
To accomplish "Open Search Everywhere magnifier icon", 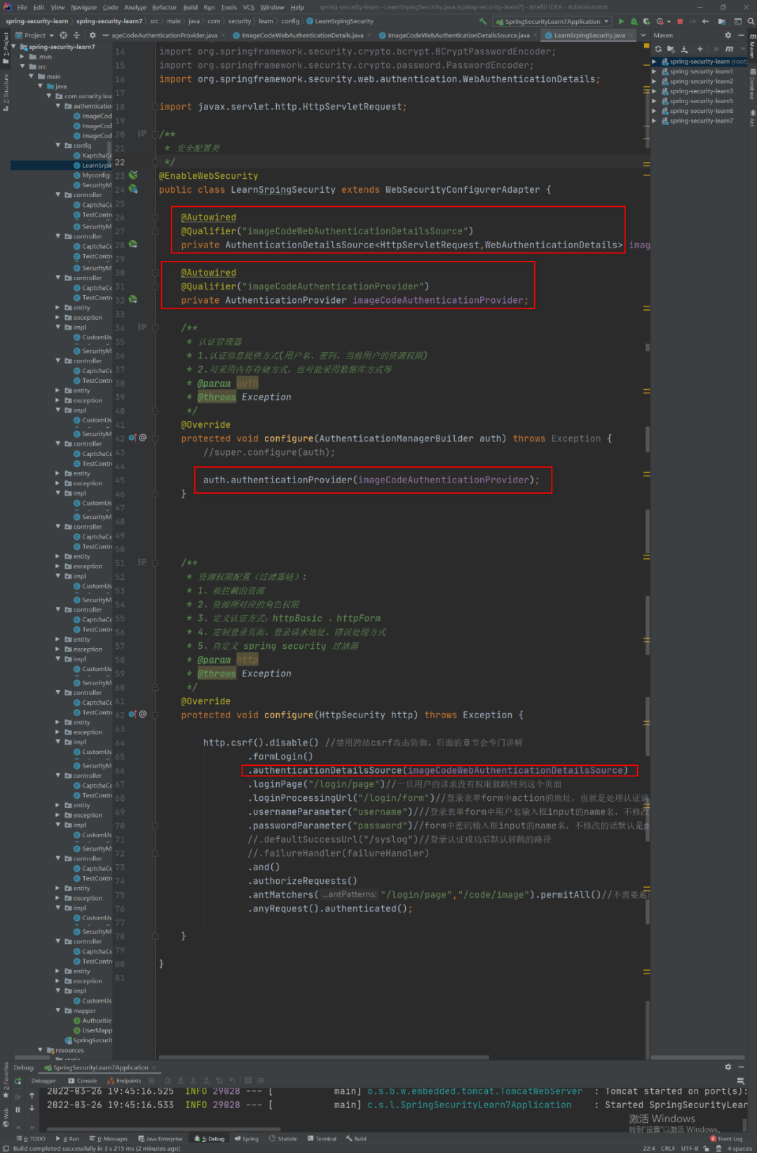I will coord(751,21).
